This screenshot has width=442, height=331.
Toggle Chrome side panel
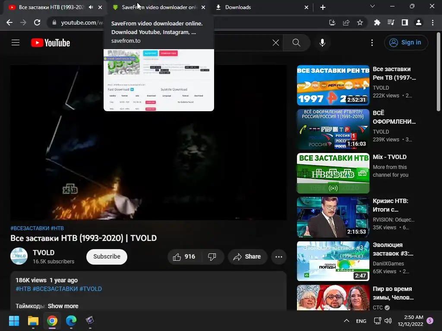[405, 22]
